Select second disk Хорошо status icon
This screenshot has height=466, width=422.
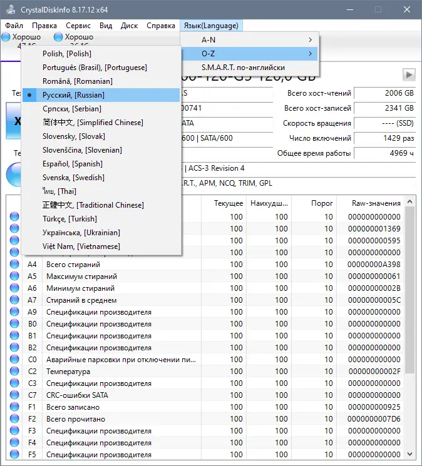[x=58, y=37]
